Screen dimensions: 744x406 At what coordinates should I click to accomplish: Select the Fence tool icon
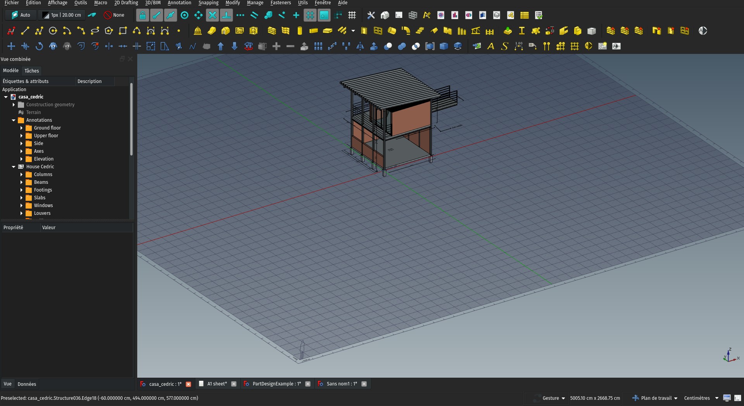coord(490,31)
